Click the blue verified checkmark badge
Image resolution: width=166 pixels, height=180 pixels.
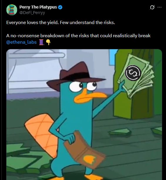pyautogui.click(x=60, y=7)
